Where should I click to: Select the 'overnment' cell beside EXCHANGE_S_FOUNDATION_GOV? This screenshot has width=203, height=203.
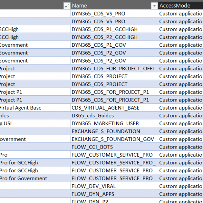[35, 139]
